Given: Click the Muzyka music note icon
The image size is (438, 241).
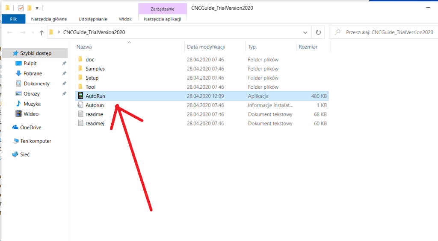Looking at the screenshot, I should coord(18,104).
